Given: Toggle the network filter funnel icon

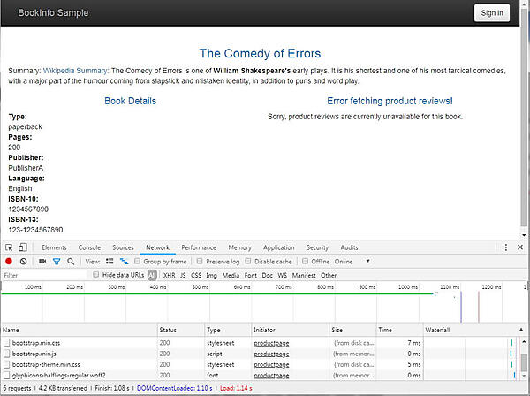Looking at the screenshot, I should click(x=57, y=262).
